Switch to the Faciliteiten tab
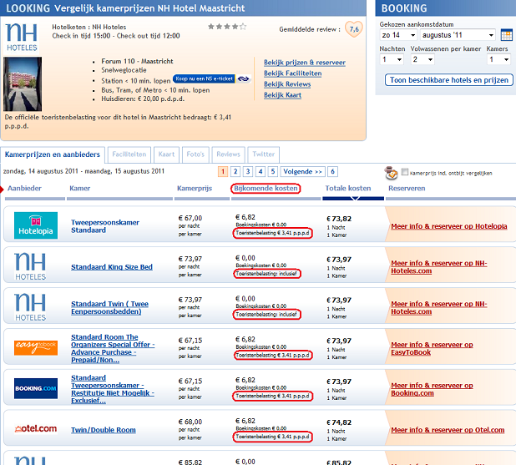The image size is (516, 465). click(x=129, y=154)
